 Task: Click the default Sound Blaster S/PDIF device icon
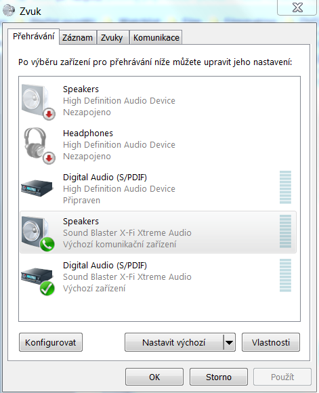37,278
